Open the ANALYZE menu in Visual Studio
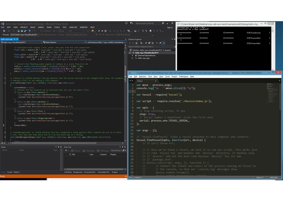 coord(73,27)
